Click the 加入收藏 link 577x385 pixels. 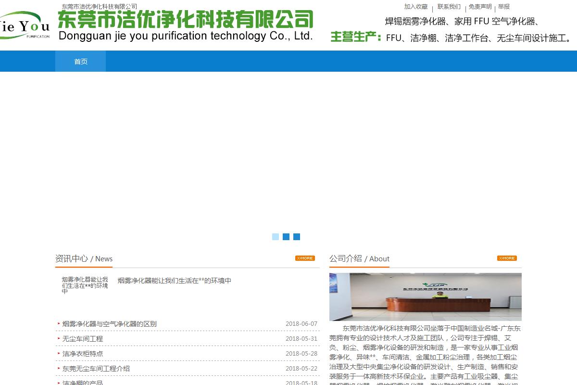tap(416, 7)
